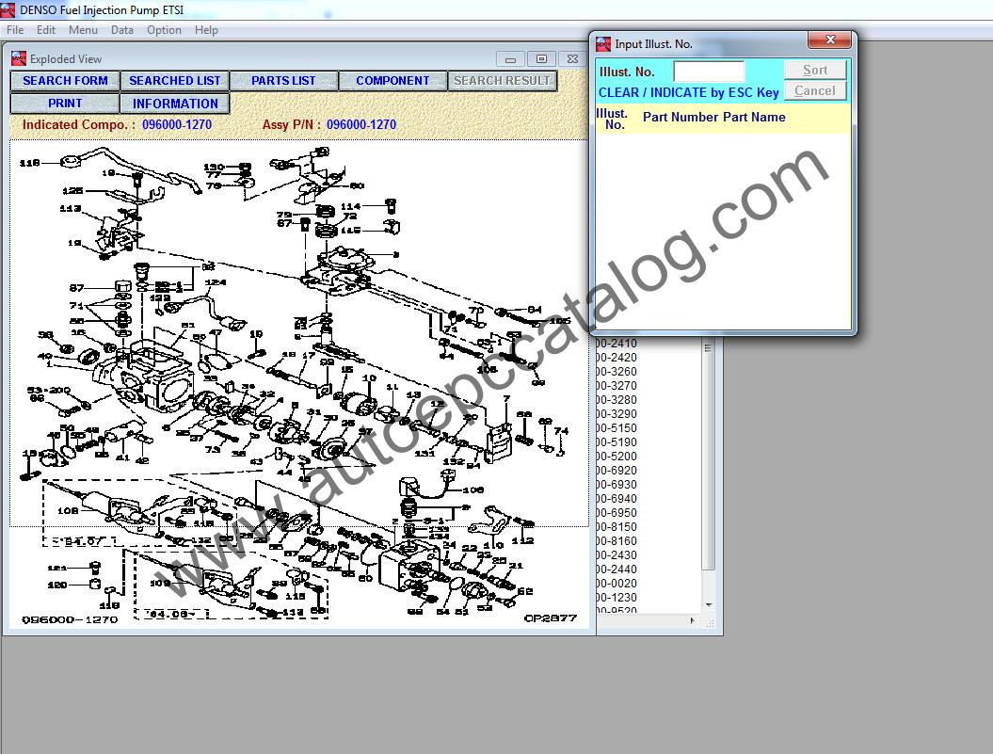This screenshot has width=993, height=754.
Task: Start printing with the PRINT button
Action: pyautogui.click(x=64, y=103)
